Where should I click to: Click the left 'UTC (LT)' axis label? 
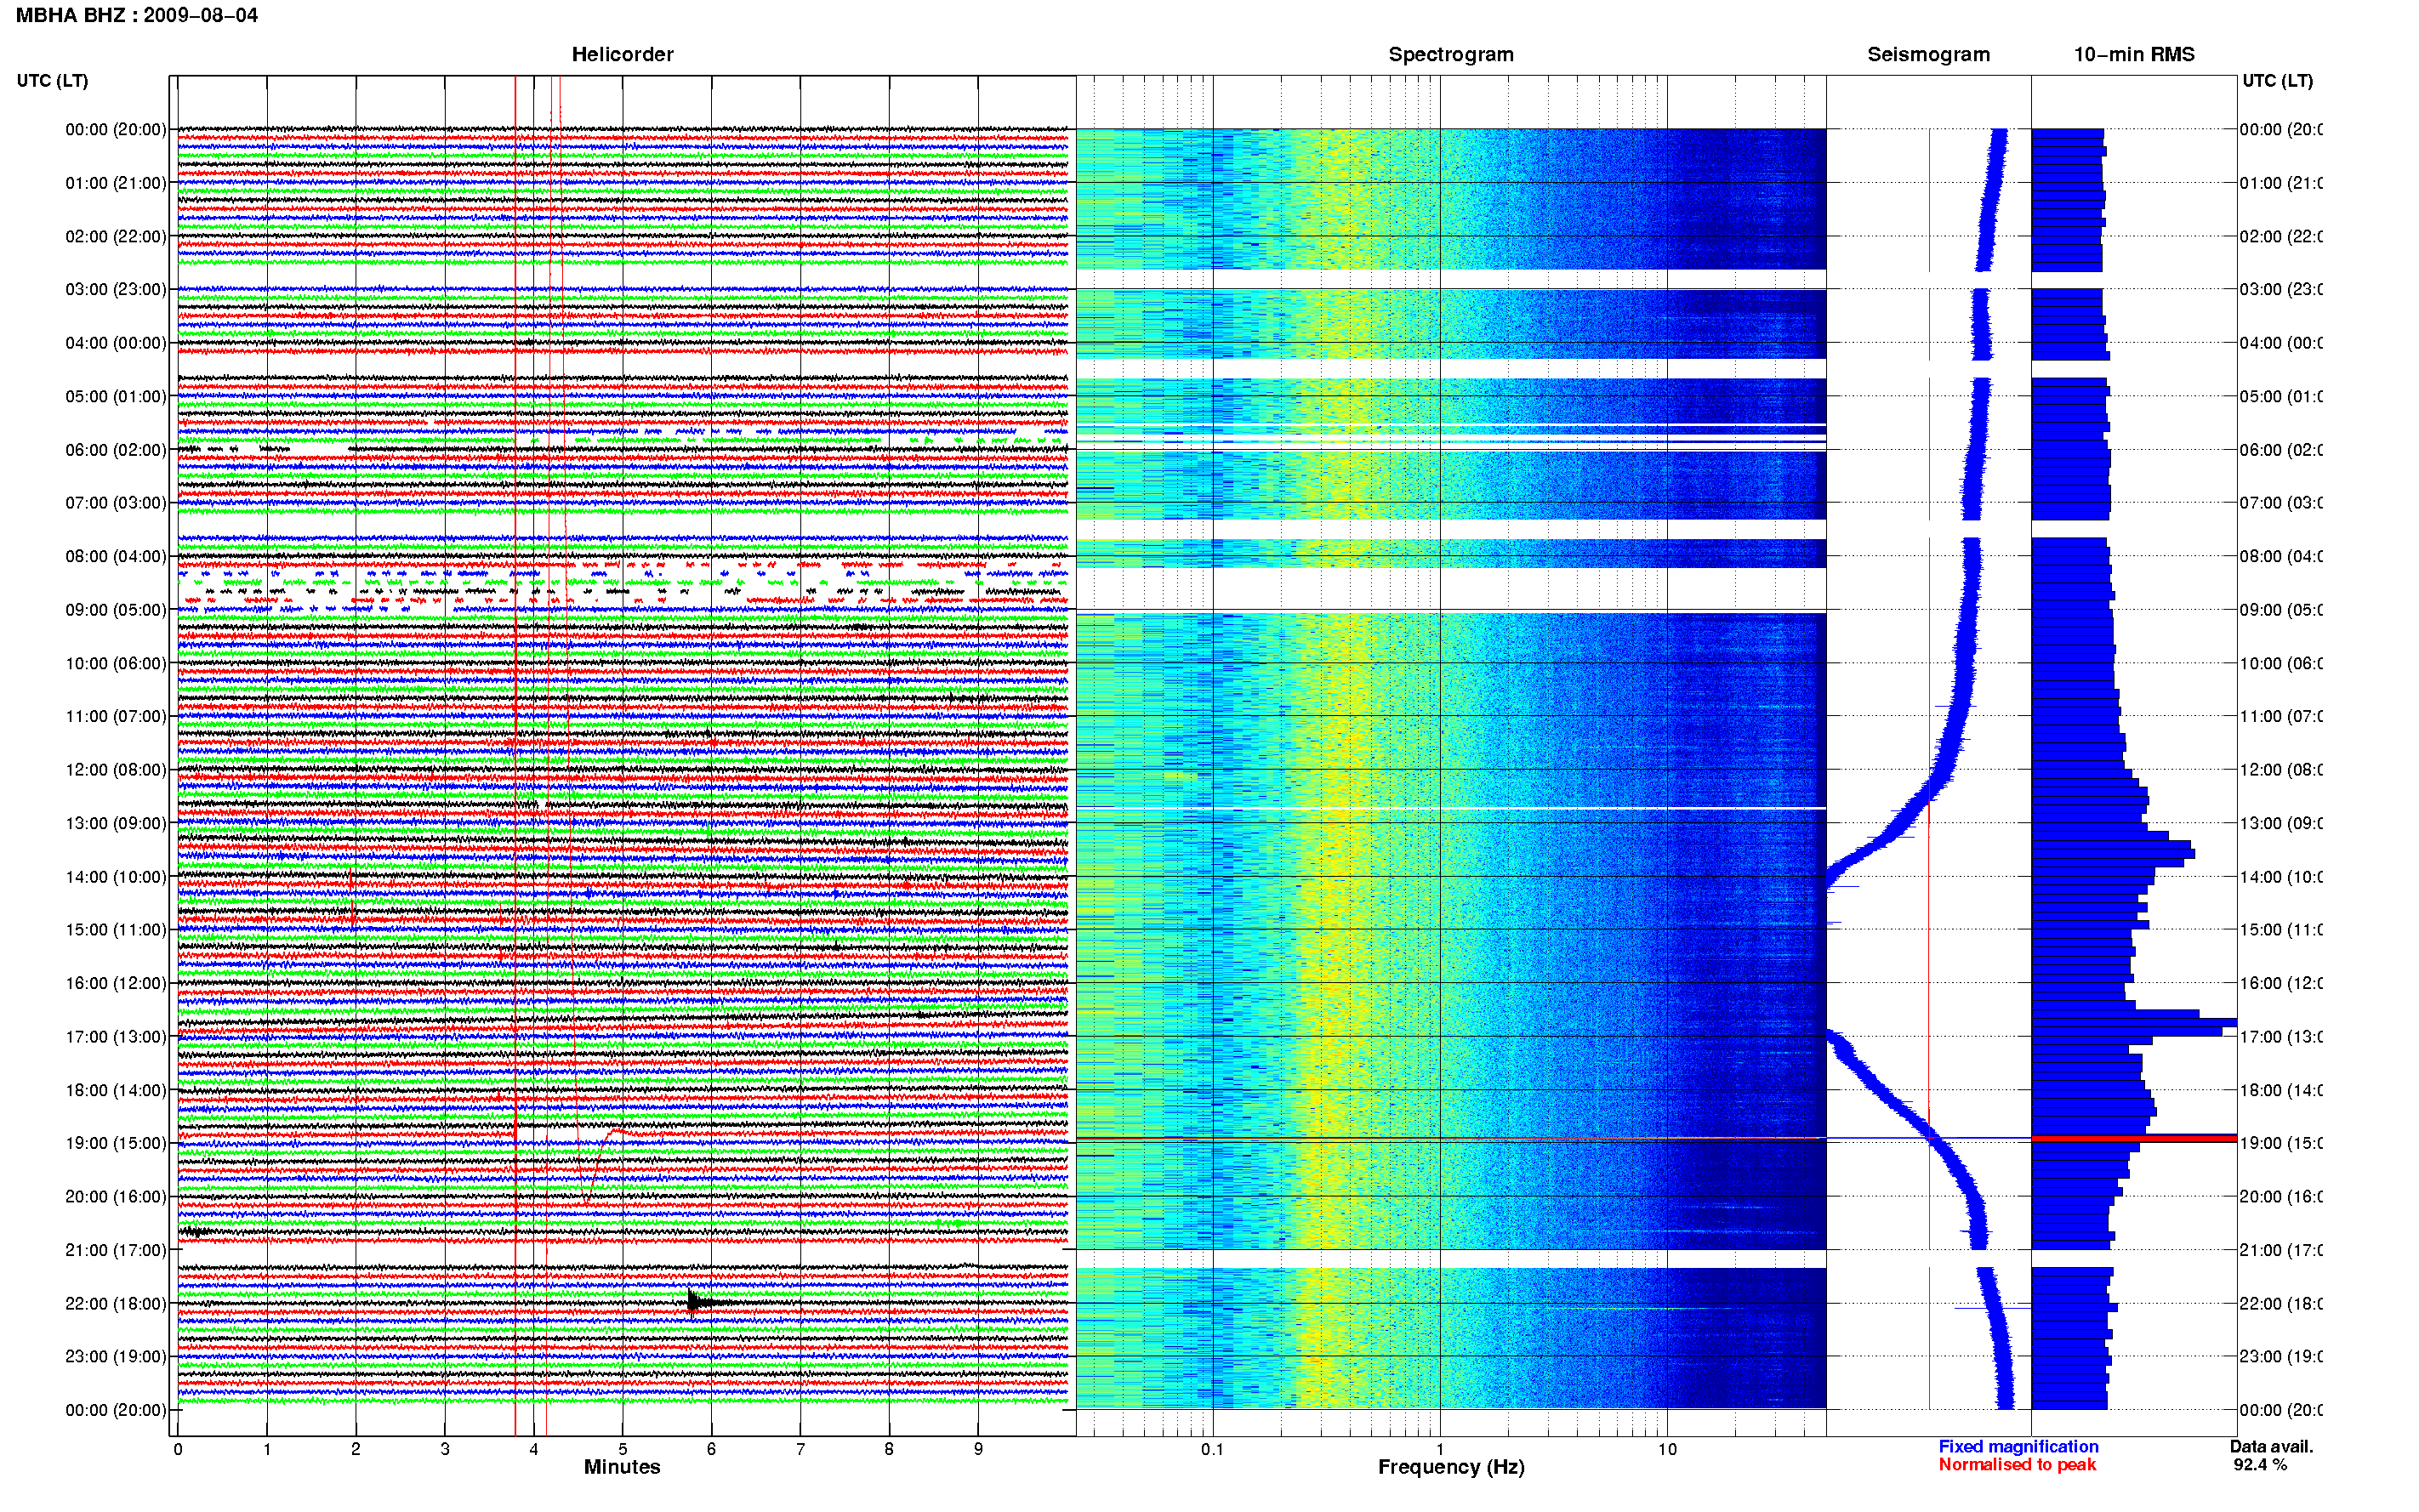52,80
